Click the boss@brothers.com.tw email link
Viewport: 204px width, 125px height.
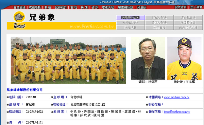tap(177, 112)
